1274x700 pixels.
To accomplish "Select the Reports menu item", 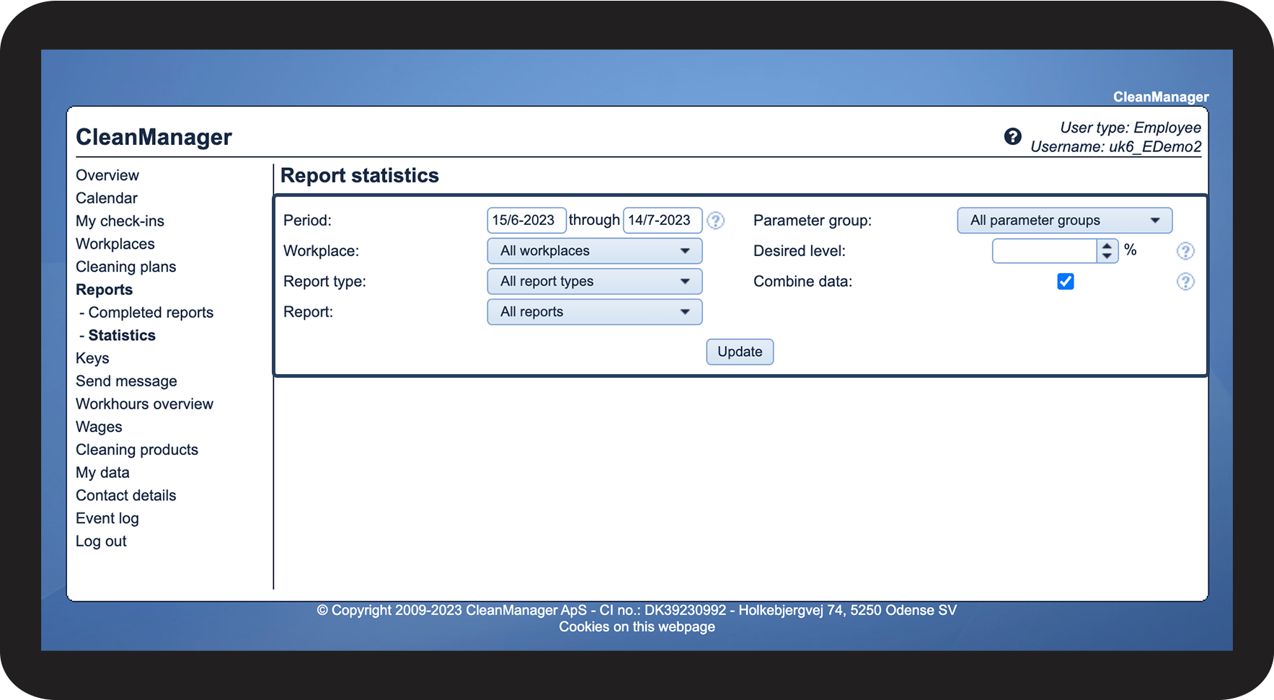I will click(105, 290).
